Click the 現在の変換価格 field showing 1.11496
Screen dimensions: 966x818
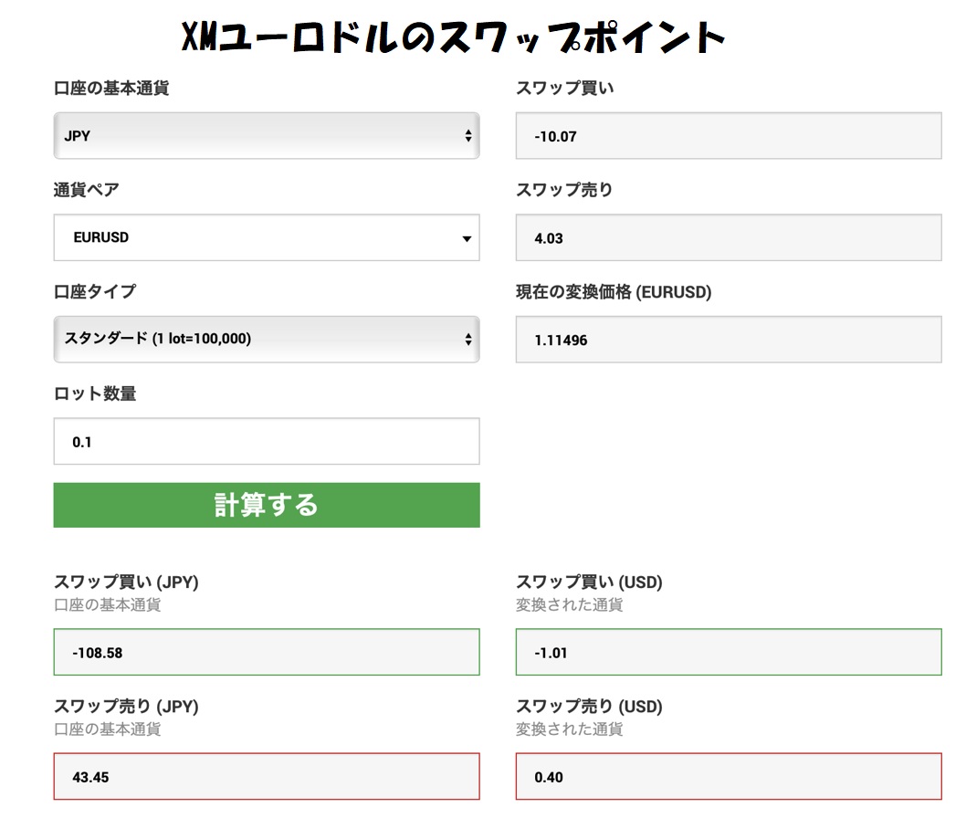729,340
